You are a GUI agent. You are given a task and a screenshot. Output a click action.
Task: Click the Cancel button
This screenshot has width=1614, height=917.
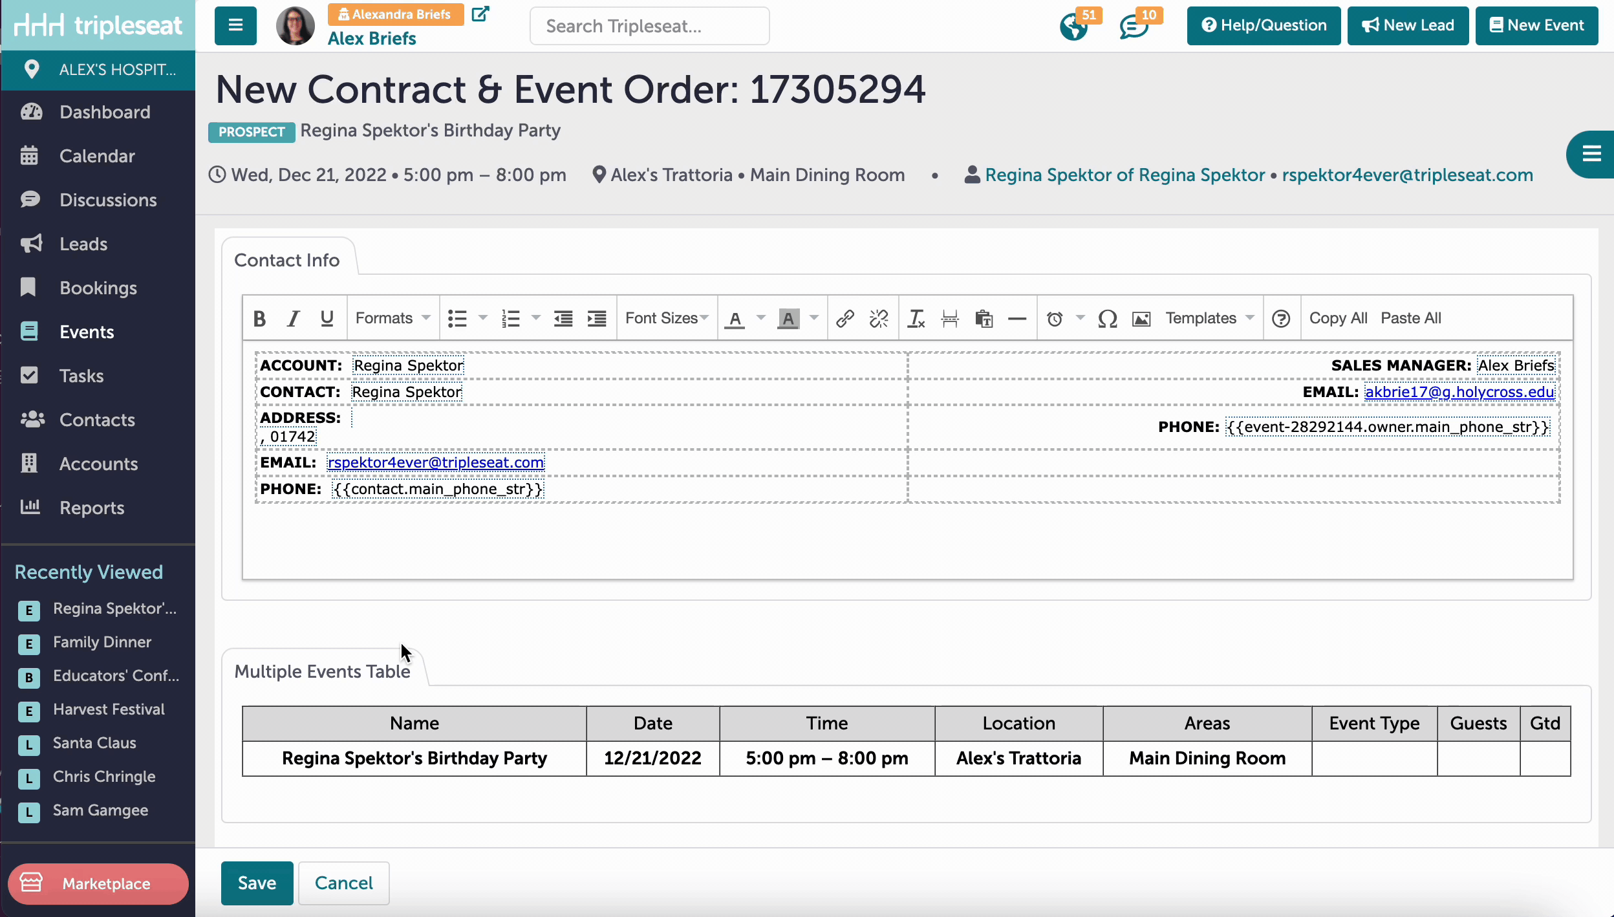(x=343, y=883)
